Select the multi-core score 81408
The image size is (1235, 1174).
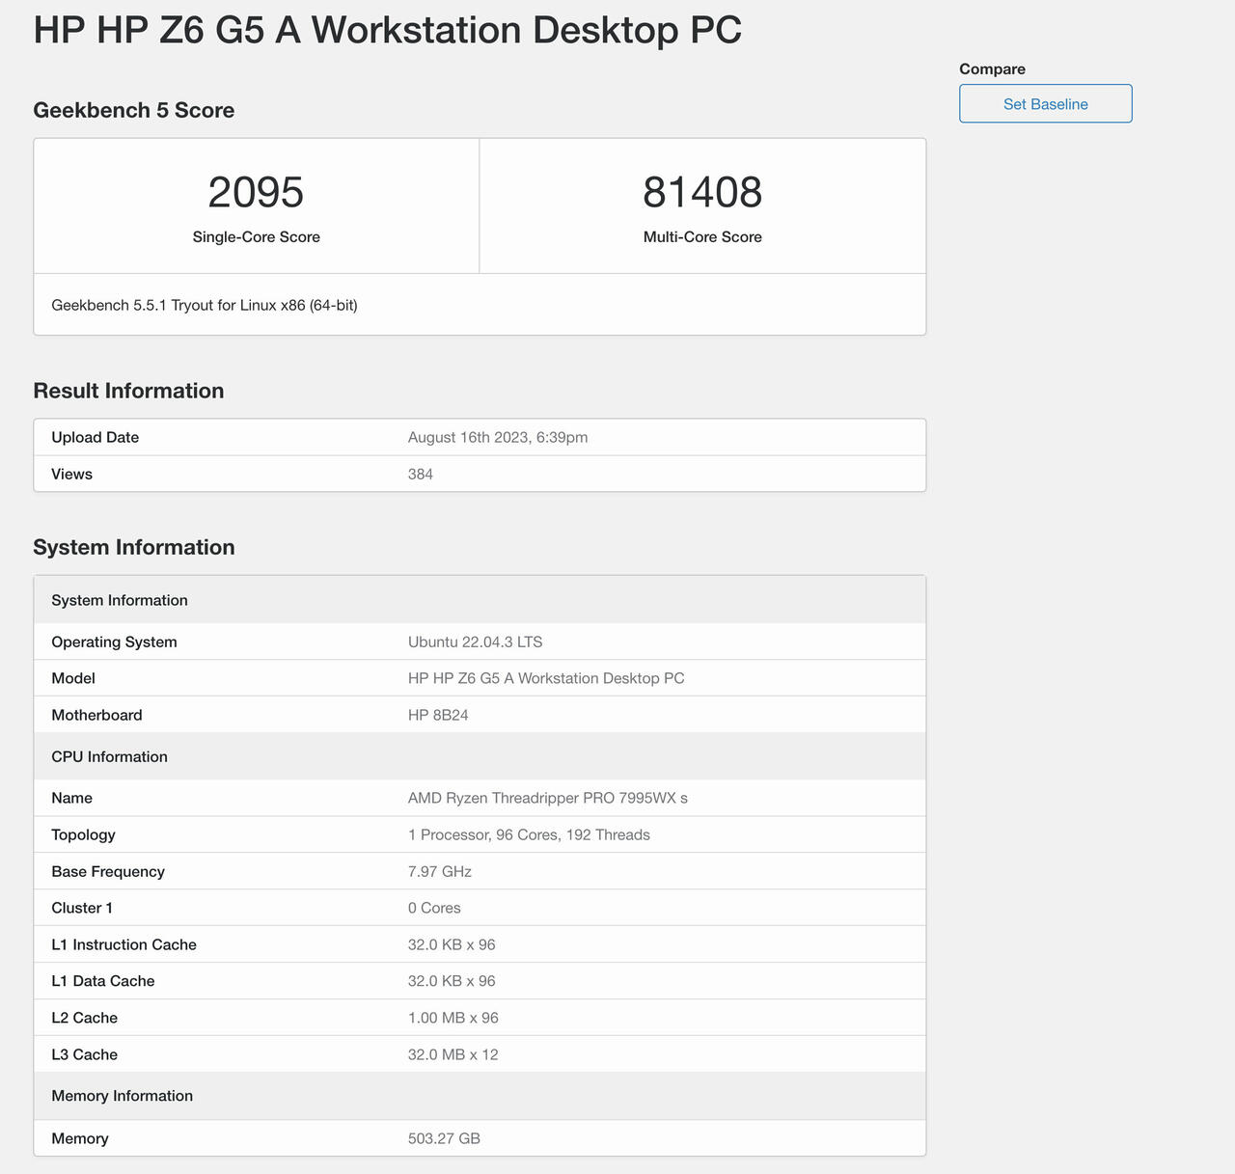[702, 192]
